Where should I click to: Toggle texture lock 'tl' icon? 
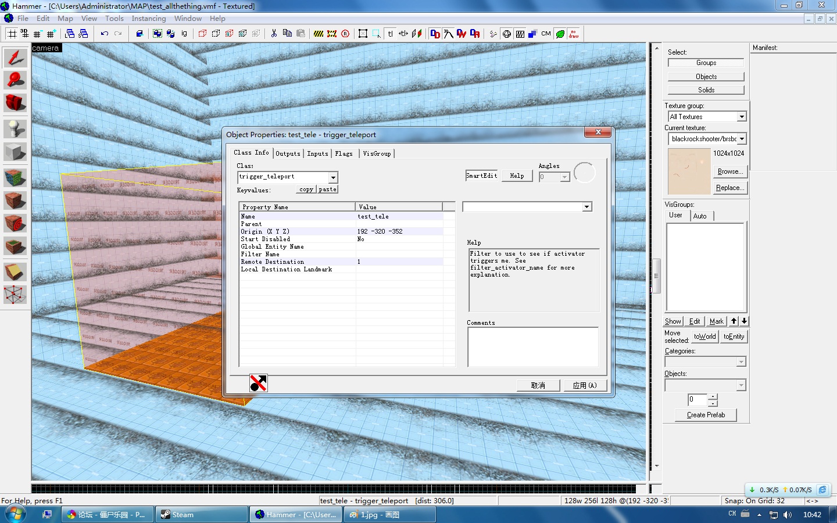(x=390, y=34)
